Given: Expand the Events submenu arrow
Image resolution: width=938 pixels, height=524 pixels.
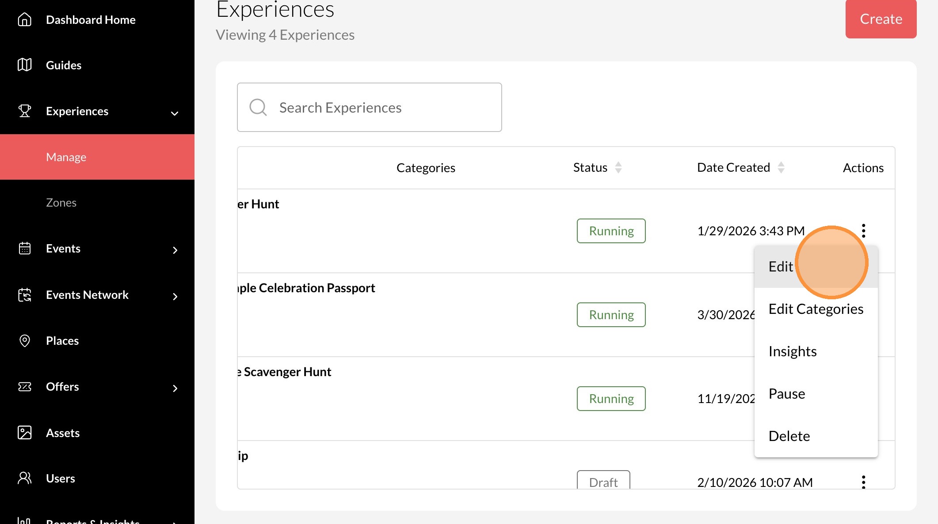Looking at the screenshot, I should click(175, 250).
